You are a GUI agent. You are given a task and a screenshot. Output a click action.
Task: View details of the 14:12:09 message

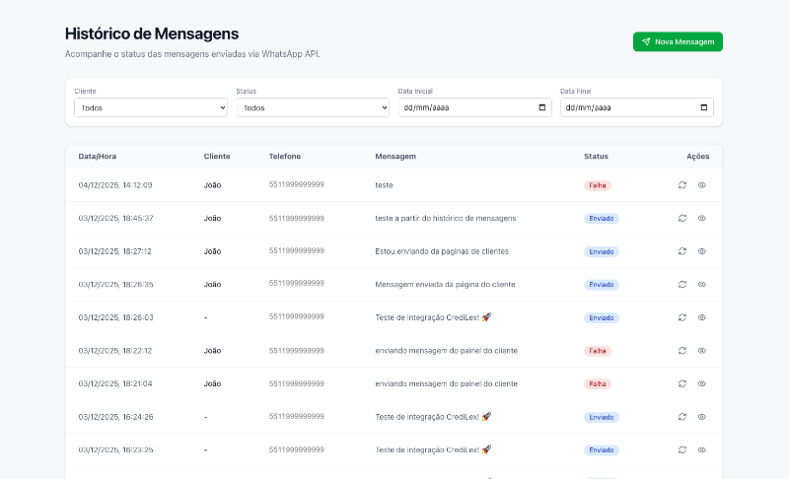702,184
